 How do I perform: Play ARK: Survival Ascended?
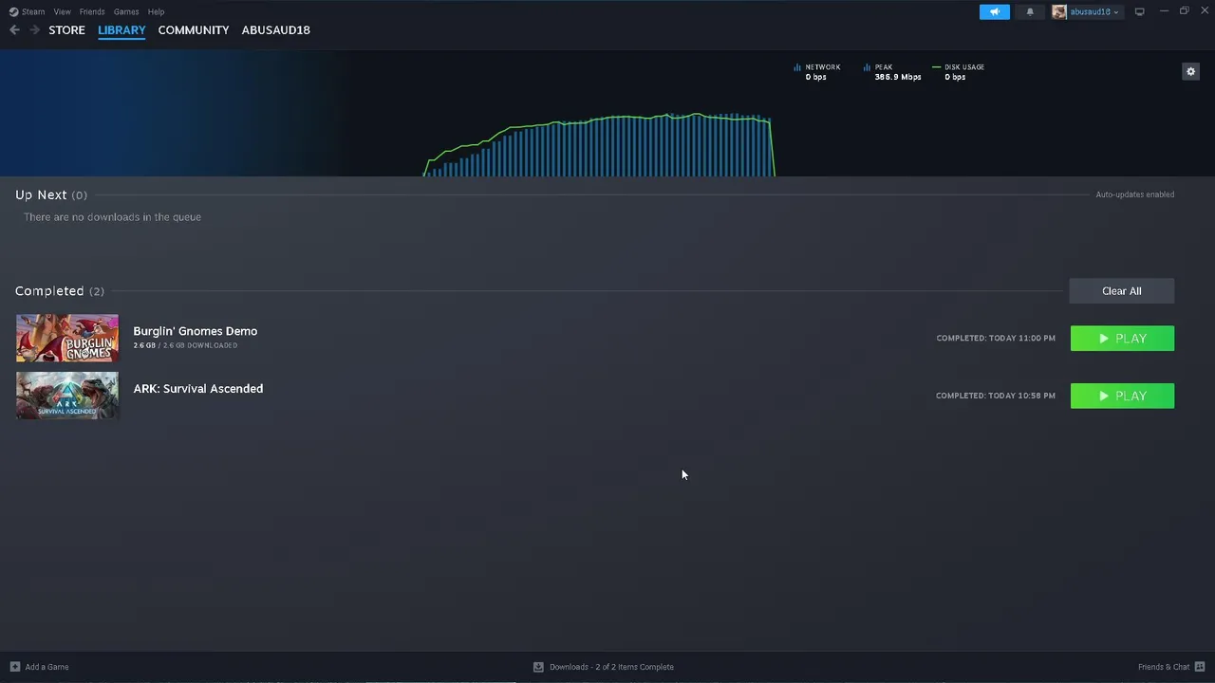(1122, 396)
